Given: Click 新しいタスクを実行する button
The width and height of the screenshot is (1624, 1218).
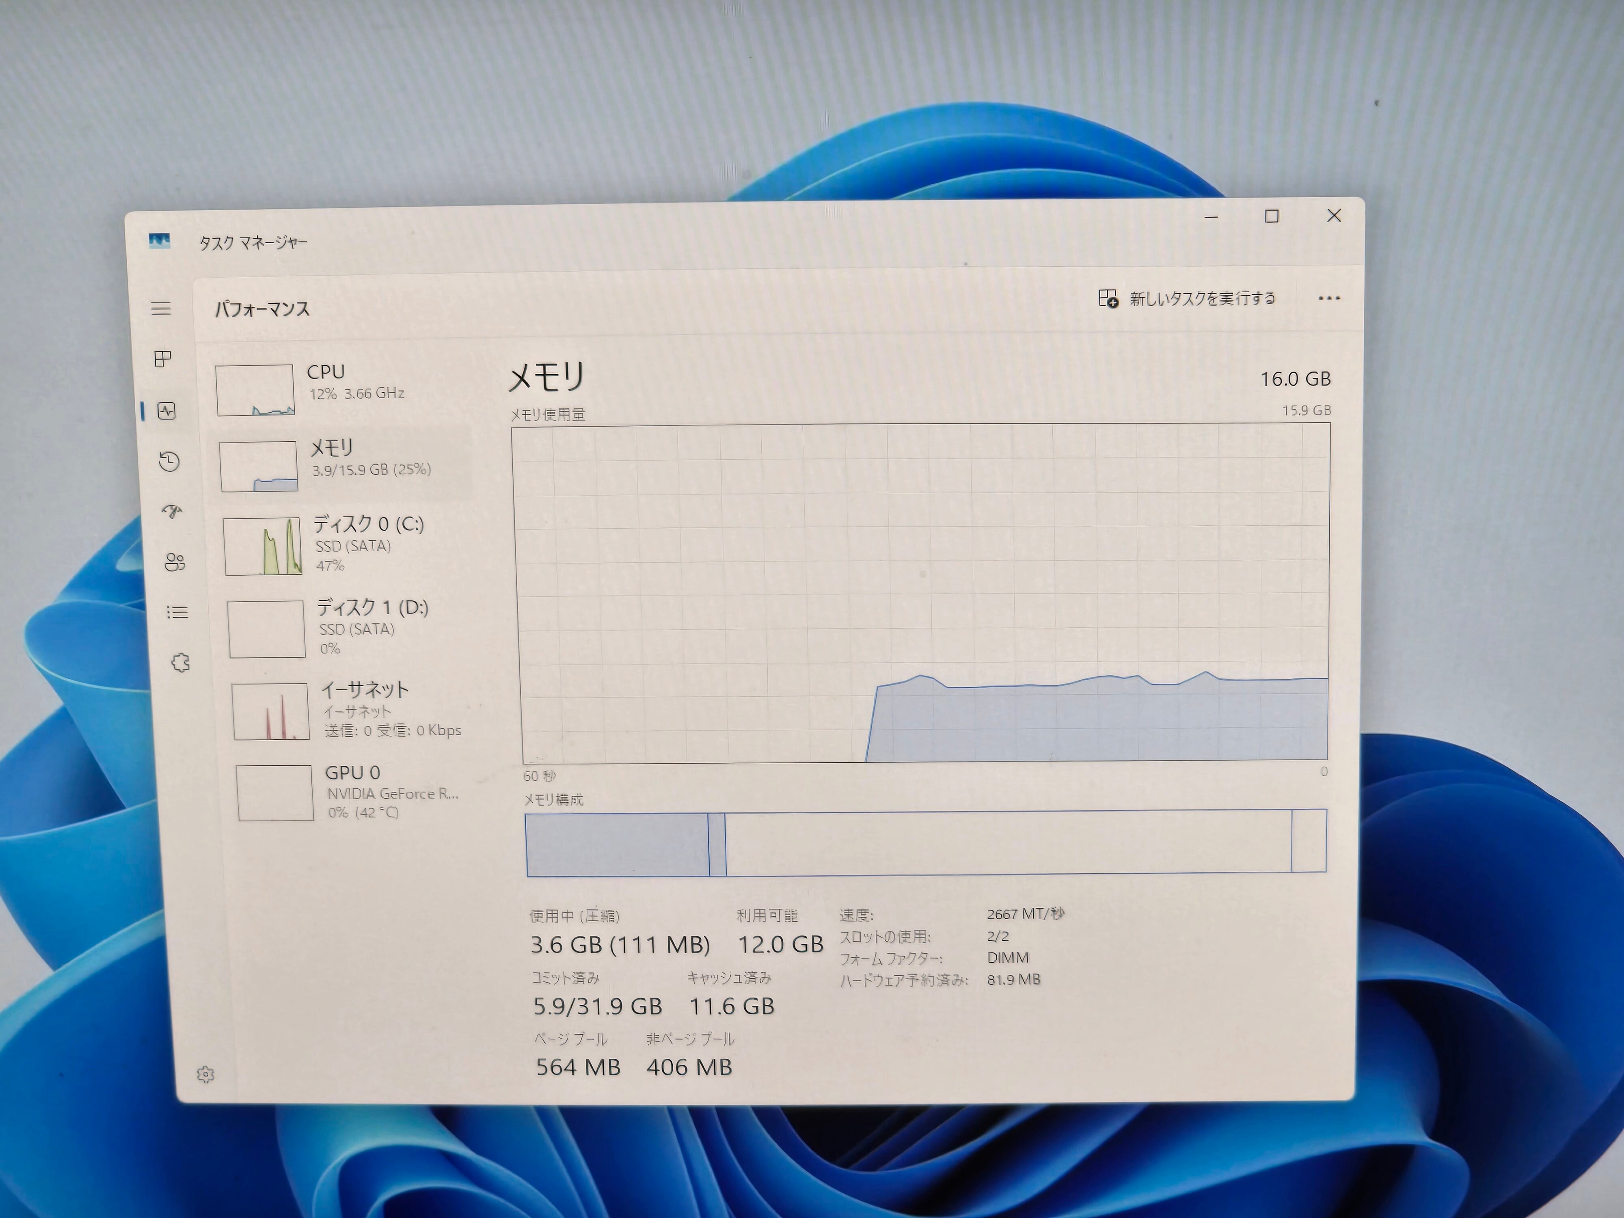Looking at the screenshot, I should coord(1187,299).
